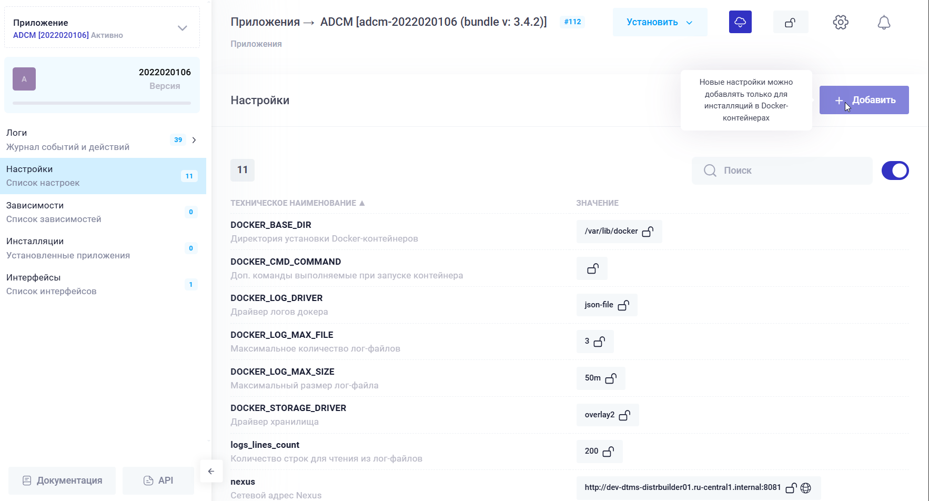Click the Добавить button

864,99
